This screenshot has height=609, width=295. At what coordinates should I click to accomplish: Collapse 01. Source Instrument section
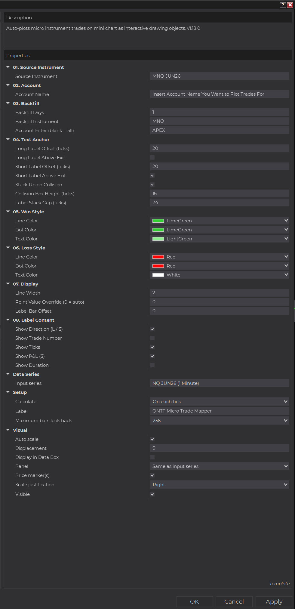[8, 67]
